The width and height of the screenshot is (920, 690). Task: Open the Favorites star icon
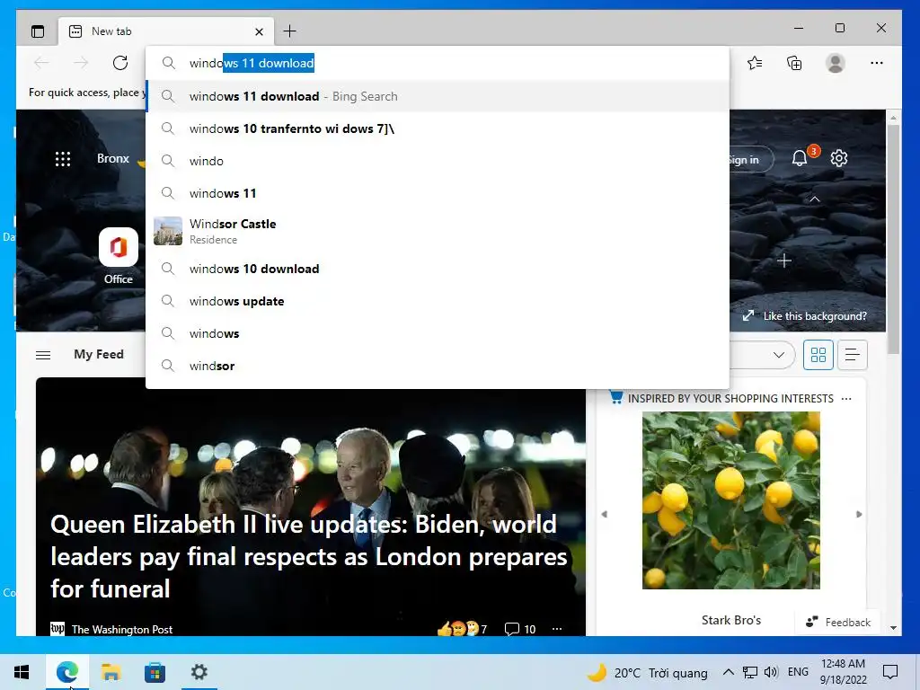755,63
